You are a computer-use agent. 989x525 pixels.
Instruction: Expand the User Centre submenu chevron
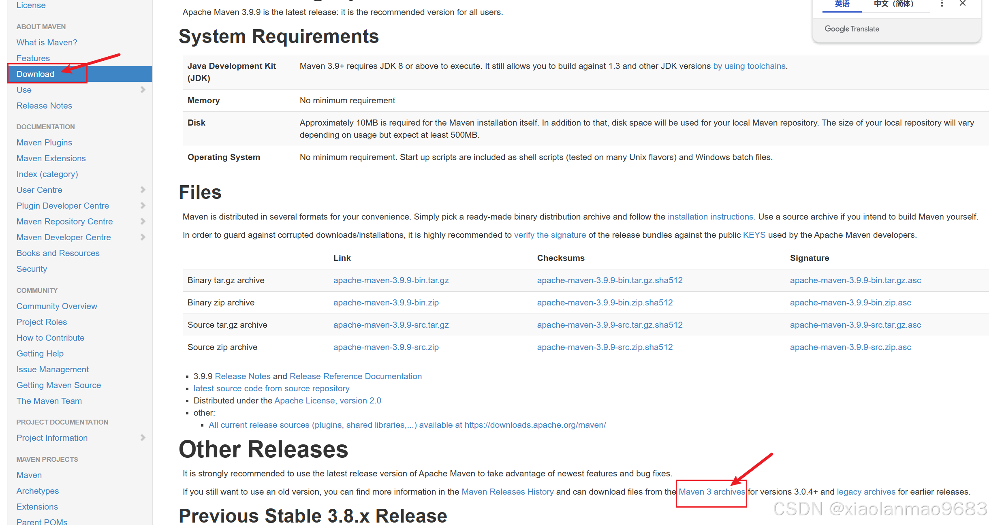(x=143, y=190)
